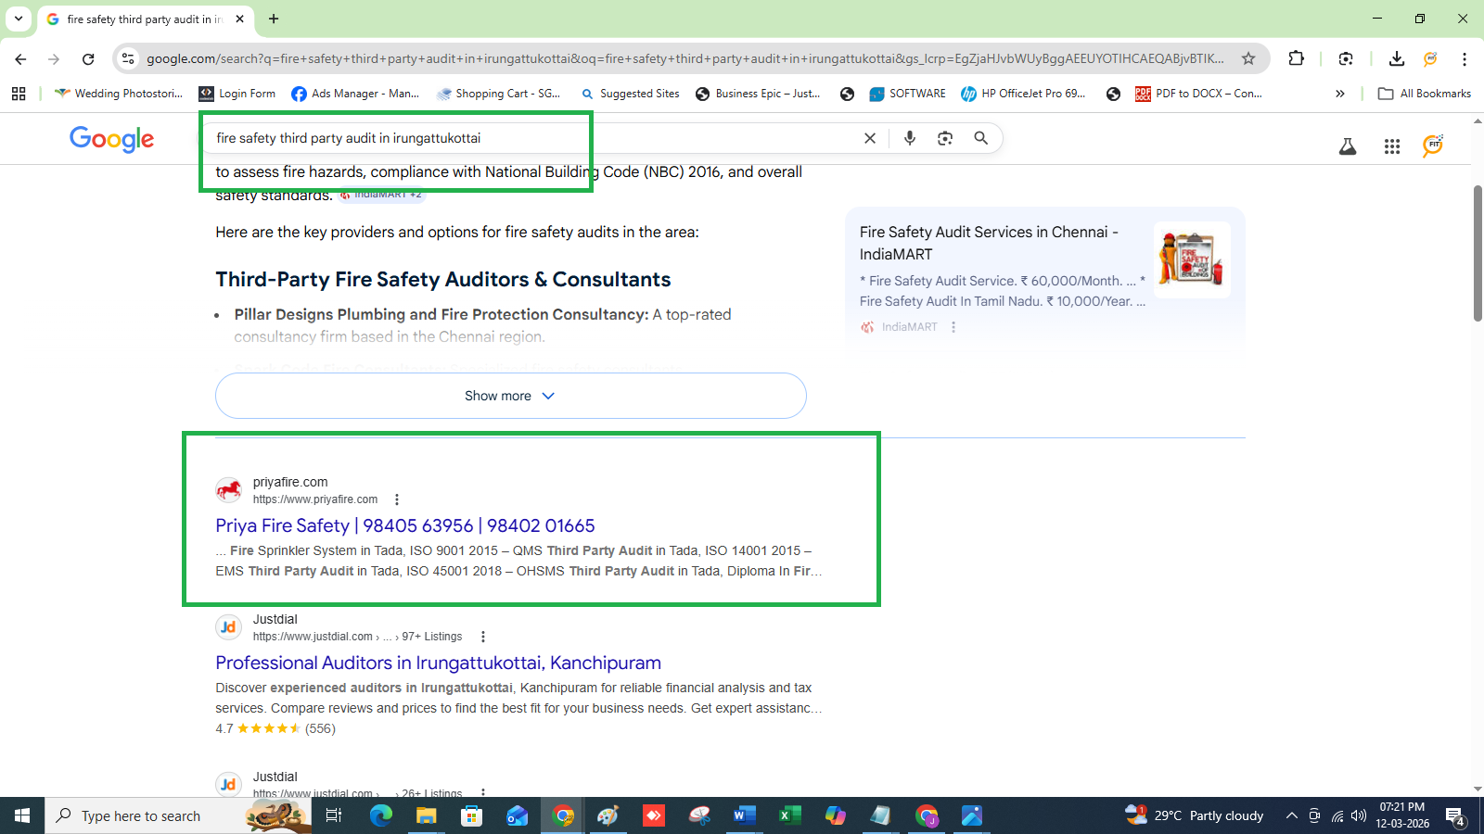Click the Google search input field
Viewport: 1484px width, 834px height.
click(529, 138)
